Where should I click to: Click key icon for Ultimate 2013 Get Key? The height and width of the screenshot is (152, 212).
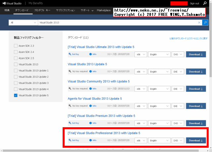click(x=70, y=54)
